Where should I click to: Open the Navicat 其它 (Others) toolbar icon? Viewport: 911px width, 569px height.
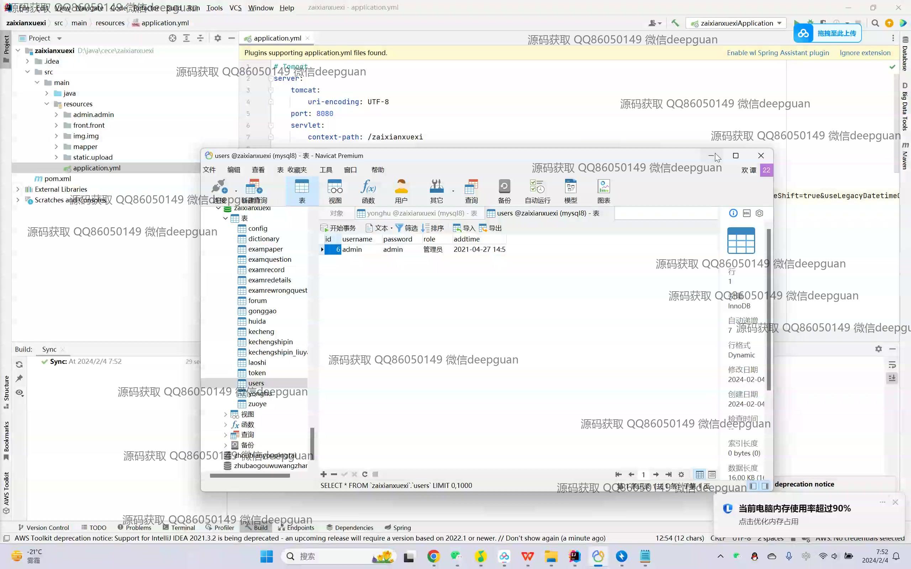coord(437,192)
